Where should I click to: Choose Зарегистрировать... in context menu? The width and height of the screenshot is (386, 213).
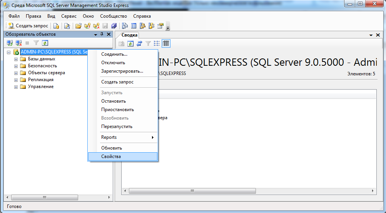pos(123,72)
